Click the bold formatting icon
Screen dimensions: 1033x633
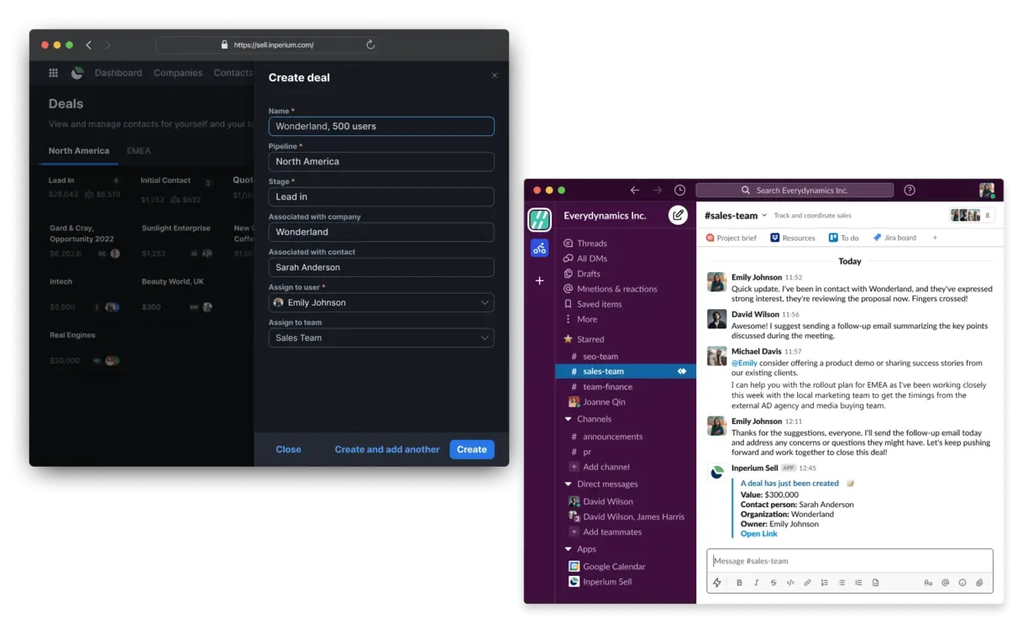coord(739,583)
